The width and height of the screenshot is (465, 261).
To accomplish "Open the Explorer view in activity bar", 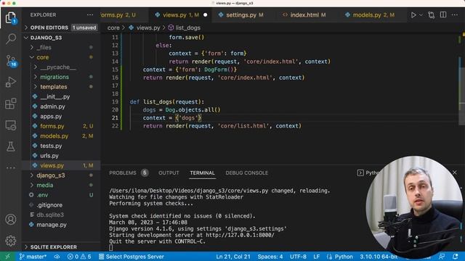I will coord(11,18).
